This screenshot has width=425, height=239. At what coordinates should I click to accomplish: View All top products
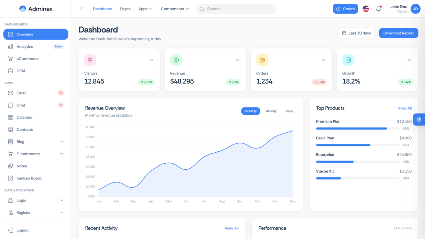point(404,108)
